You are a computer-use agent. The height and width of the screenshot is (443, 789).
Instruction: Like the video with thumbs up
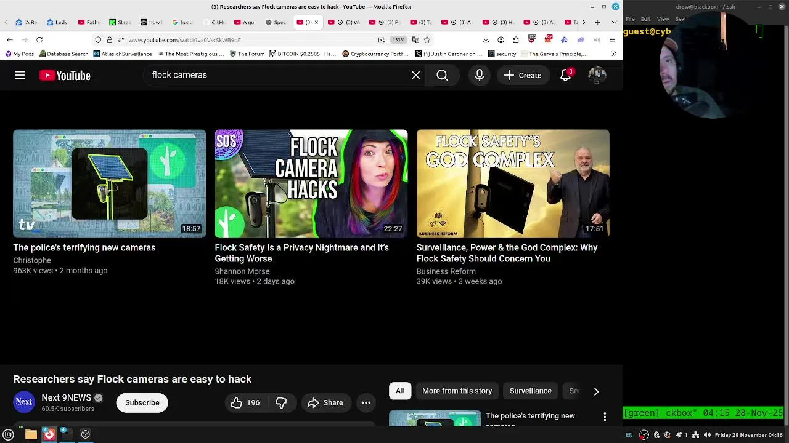pos(245,403)
